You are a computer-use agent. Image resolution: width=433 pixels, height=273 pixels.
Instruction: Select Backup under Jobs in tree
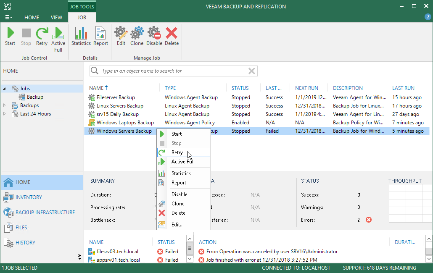point(35,97)
